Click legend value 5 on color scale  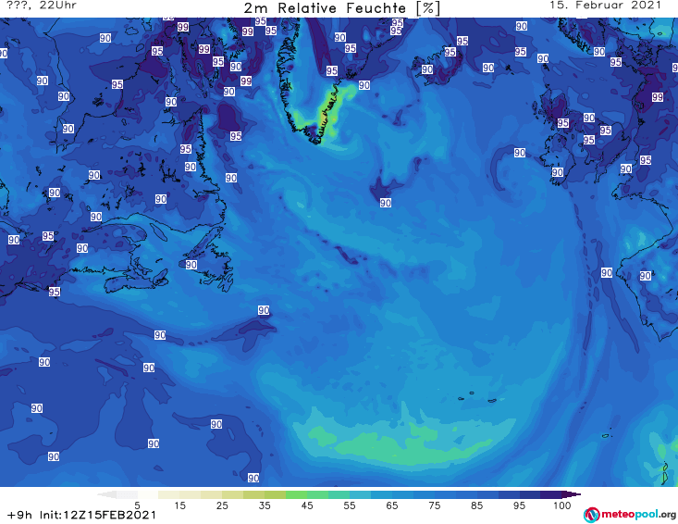(x=137, y=505)
